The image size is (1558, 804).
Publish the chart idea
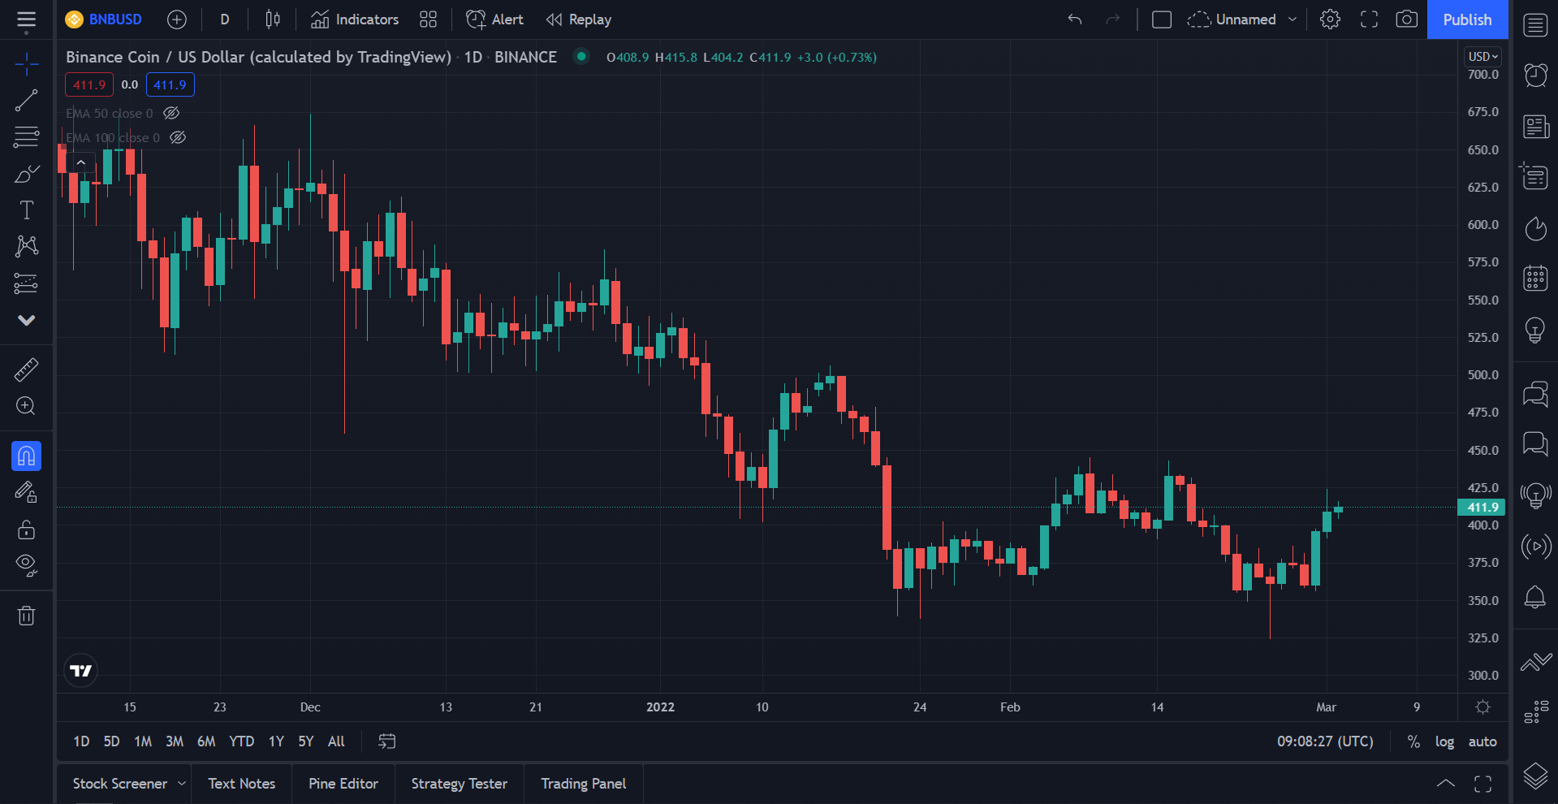[x=1467, y=19]
